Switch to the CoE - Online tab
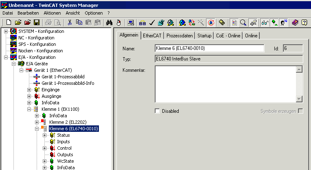Screen dimensions: 311x170 tap(228, 36)
